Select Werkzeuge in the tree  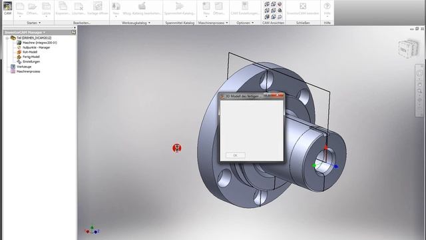(x=24, y=67)
